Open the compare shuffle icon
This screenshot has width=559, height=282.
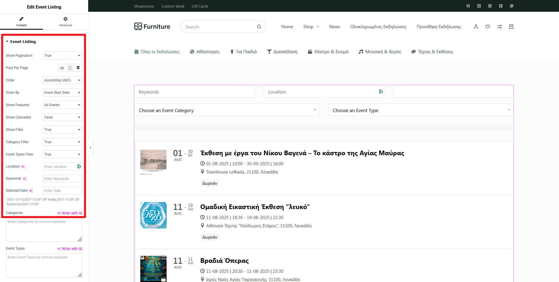500,27
